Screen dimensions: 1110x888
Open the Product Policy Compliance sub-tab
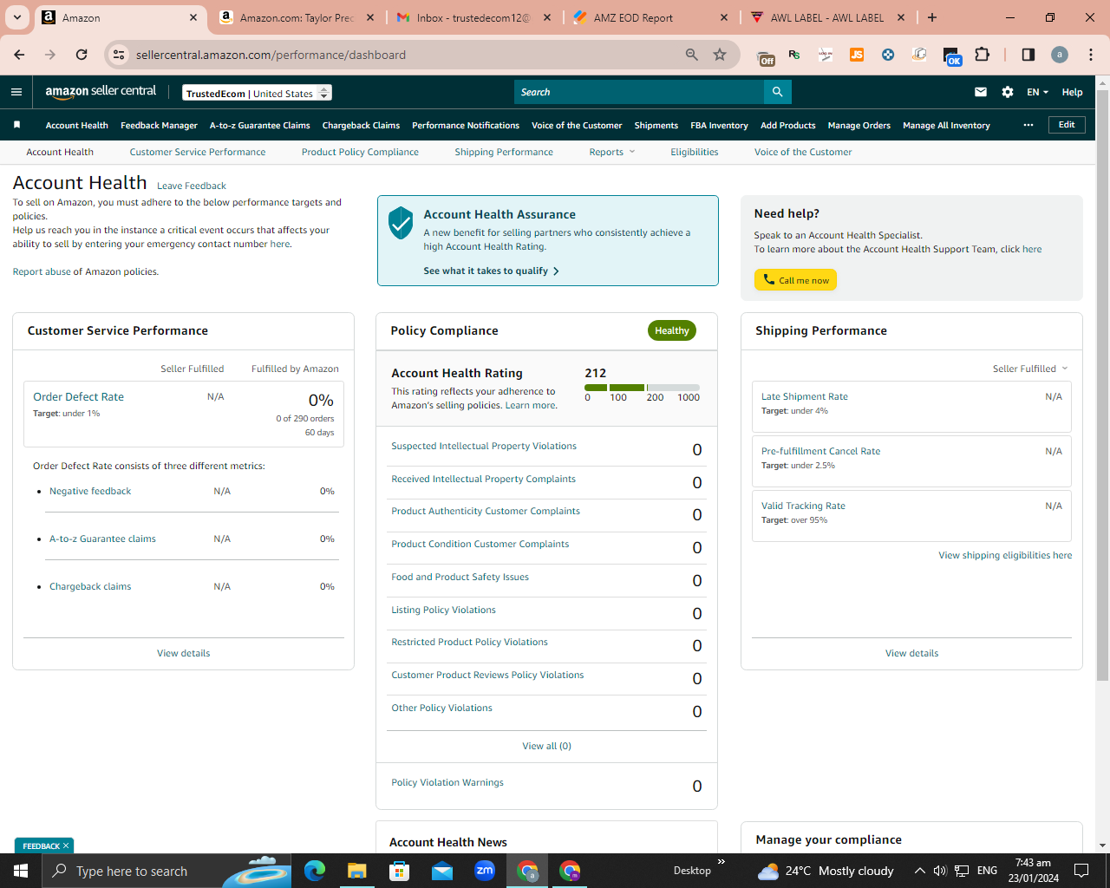tap(360, 152)
